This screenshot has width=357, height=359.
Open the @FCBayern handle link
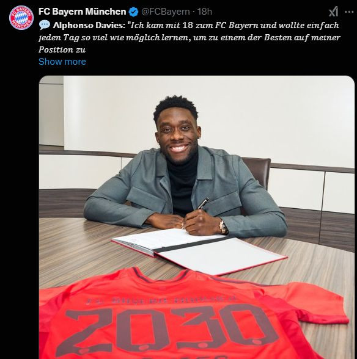point(165,12)
